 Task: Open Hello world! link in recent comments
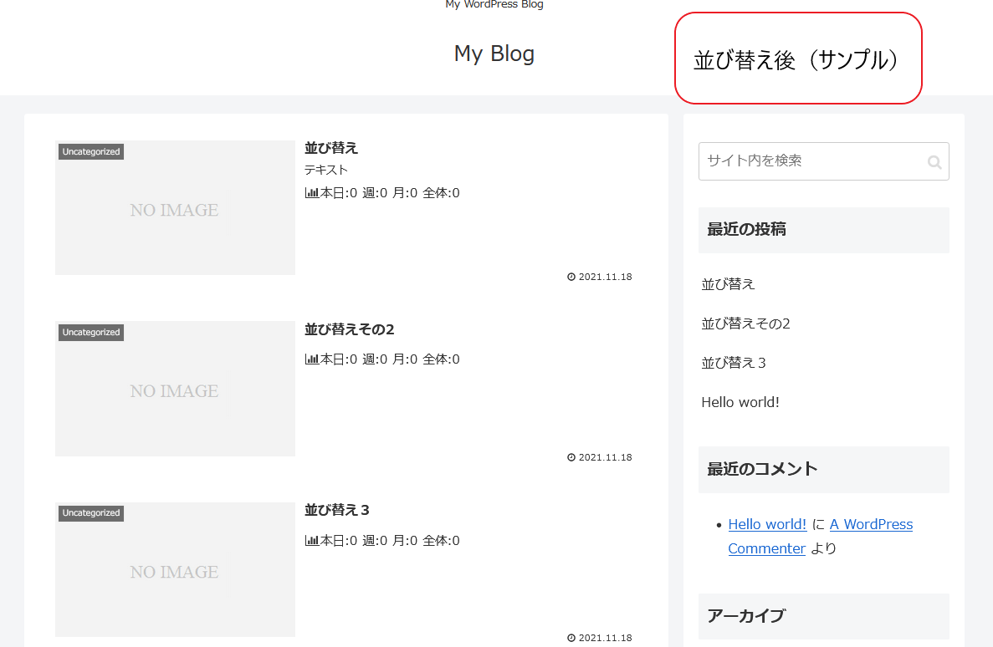[x=767, y=524]
